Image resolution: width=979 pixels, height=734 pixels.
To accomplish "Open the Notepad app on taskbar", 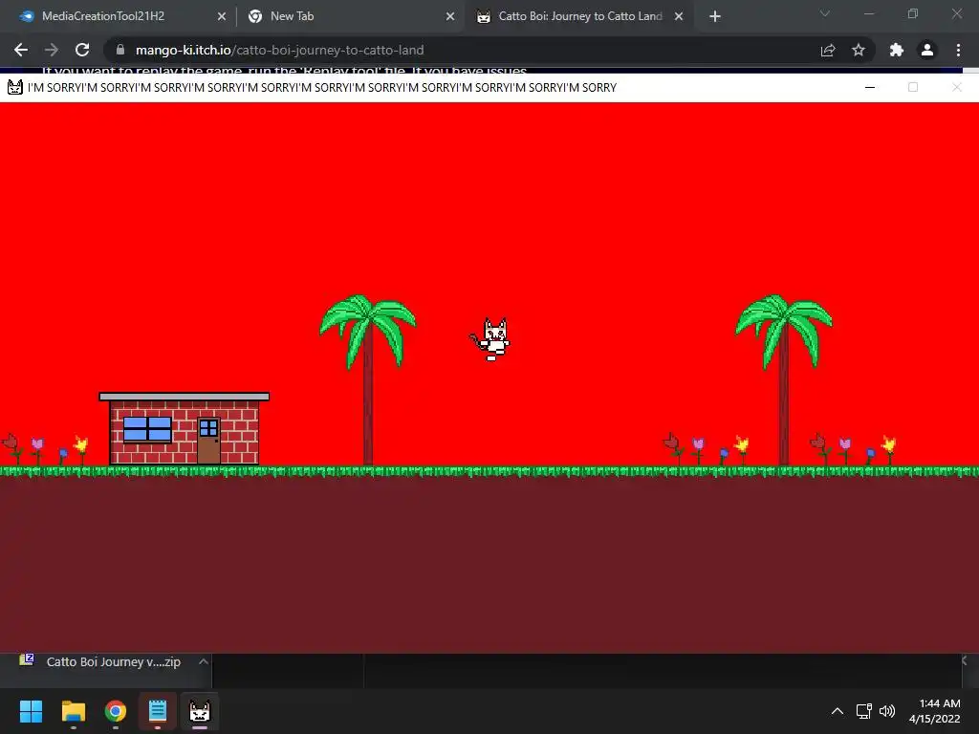I will tap(158, 711).
